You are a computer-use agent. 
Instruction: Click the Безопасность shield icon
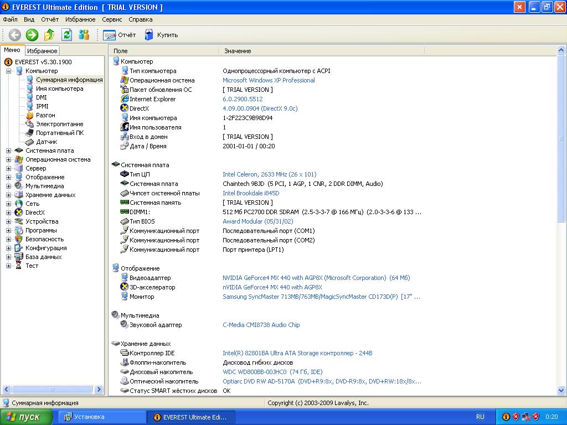click(19, 239)
